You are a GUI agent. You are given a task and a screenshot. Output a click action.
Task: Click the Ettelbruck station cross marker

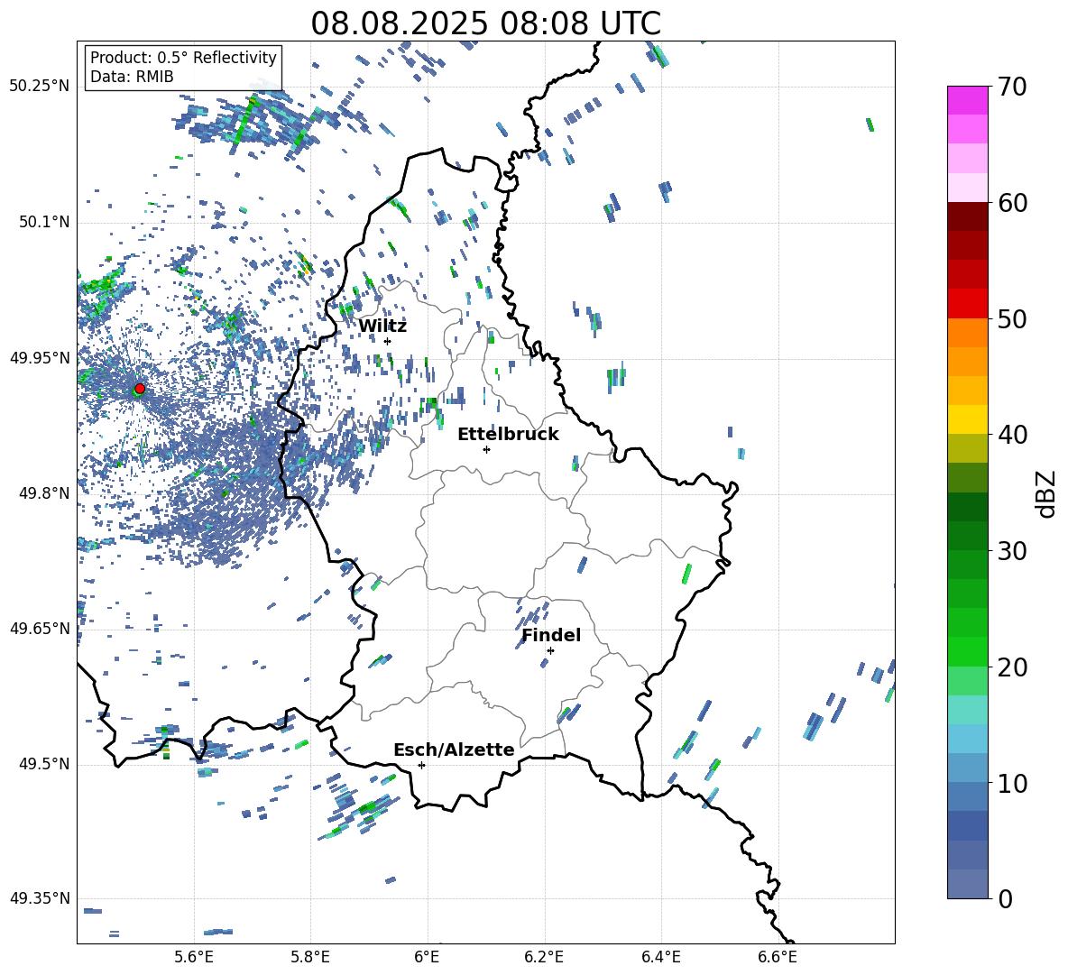[486, 449]
